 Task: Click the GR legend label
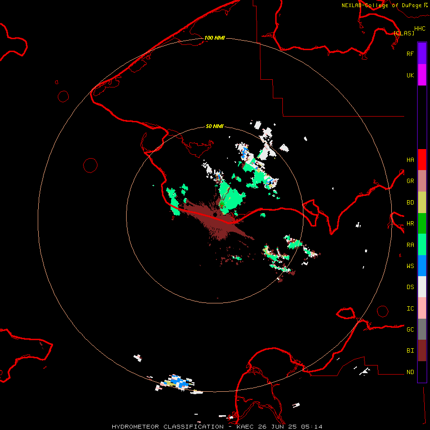click(x=410, y=181)
